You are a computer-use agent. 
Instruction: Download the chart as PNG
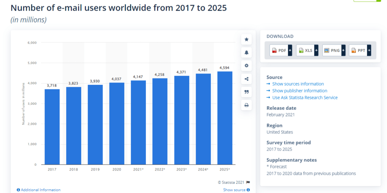tap(332, 51)
